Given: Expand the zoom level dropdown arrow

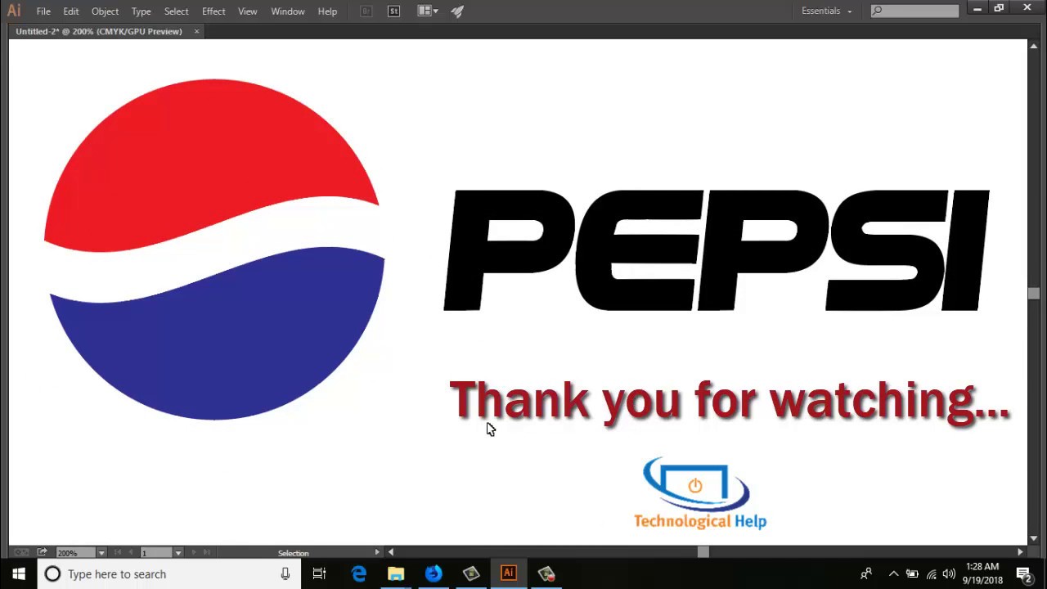Looking at the screenshot, I should (x=101, y=553).
